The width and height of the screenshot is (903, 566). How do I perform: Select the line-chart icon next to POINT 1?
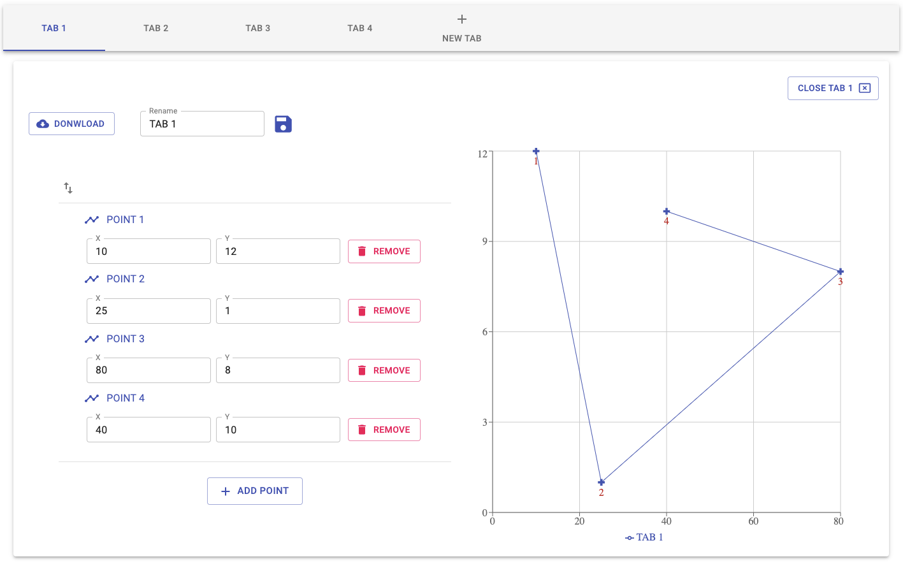coord(92,219)
